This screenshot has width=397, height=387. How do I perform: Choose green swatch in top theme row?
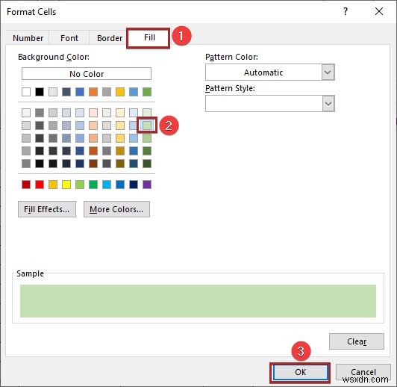point(147,92)
